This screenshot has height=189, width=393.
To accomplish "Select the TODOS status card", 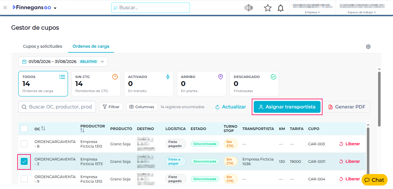I will 43,84.
